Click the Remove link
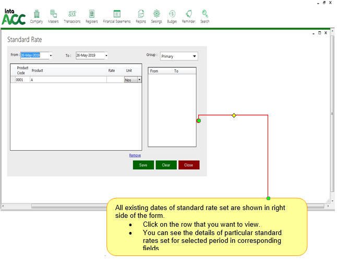 [135, 155]
